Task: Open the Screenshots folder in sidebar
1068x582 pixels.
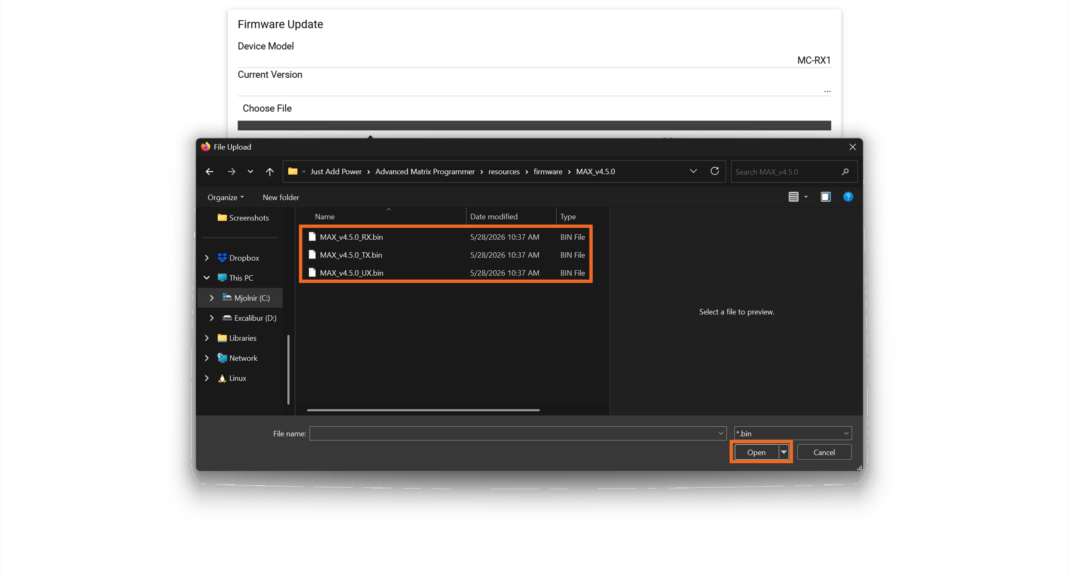Action: click(x=243, y=218)
